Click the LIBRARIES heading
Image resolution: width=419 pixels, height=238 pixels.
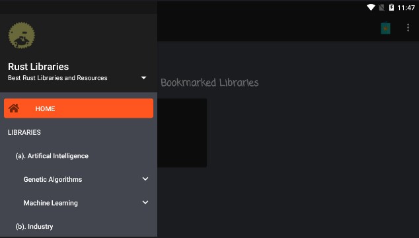(x=24, y=132)
